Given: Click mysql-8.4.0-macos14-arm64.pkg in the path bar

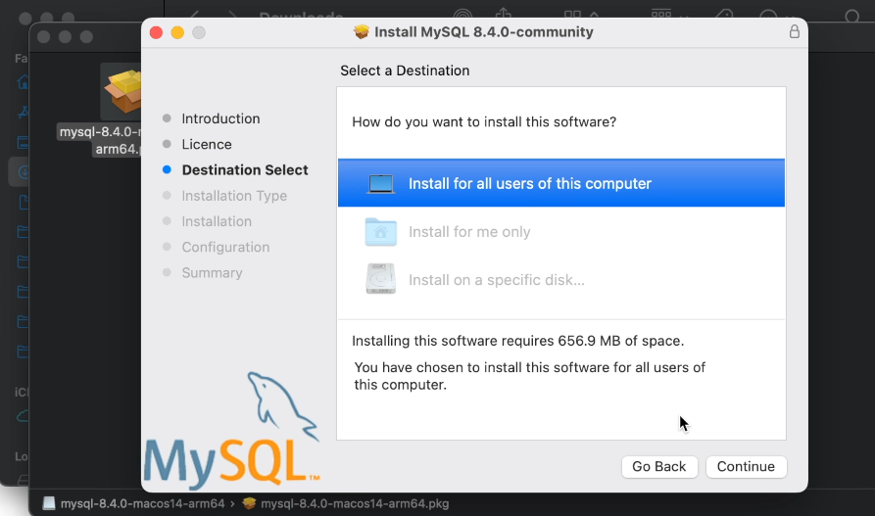Looking at the screenshot, I should coord(355,503).
